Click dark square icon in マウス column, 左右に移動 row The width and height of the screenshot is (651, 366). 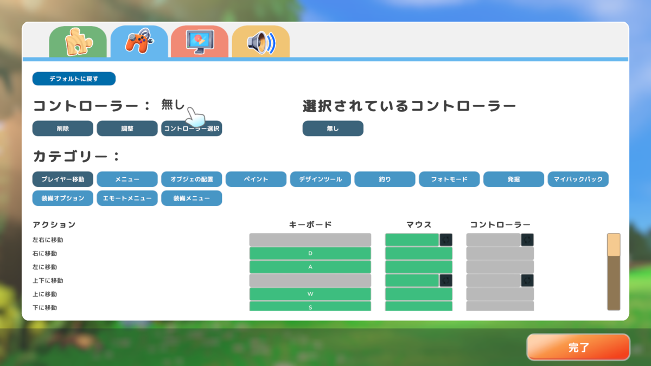click(446, 240)
